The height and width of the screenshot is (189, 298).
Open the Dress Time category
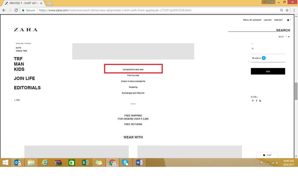pos(21,51)
